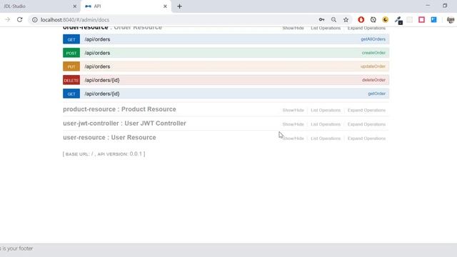Close the JDL-Studio tab
Screen dimensions: 457x257
[74, 6]
